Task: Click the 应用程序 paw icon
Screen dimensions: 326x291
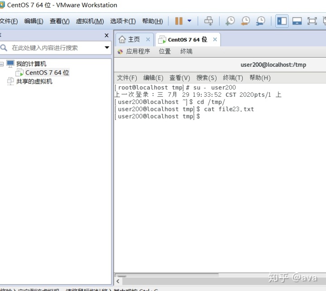Action: pyautogui.click(x=120, y=52)
